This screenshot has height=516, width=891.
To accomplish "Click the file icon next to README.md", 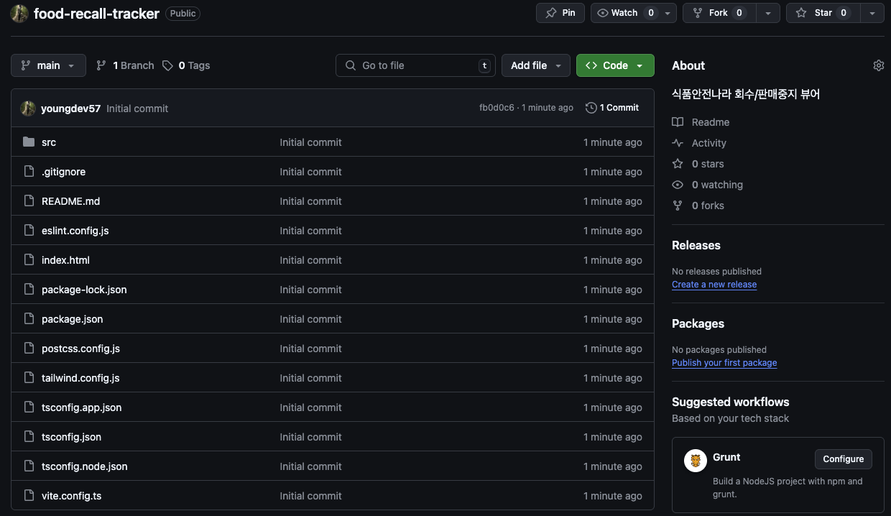I will click(29, 201).
